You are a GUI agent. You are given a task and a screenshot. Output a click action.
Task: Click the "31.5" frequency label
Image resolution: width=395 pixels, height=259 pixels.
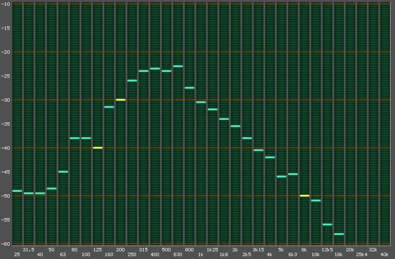click(x=28, y=250)
